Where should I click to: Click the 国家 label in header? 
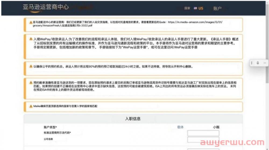(x=187, y=8)
